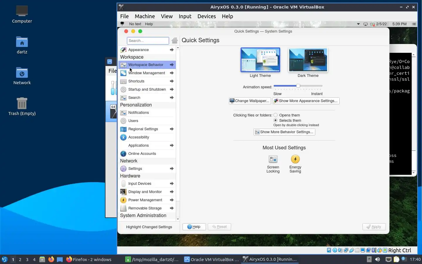Open Shortcuts keyboard icon entry
This screenshot has height=264, width=422.
(123, 81)
